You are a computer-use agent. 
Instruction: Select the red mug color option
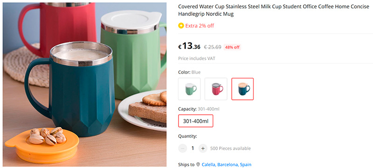tap(216, 89)
